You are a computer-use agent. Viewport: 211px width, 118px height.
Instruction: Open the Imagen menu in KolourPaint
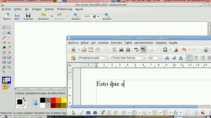click(37, 9)
